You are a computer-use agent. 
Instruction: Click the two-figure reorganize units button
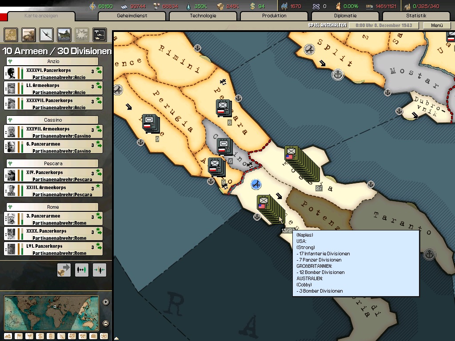82,270
